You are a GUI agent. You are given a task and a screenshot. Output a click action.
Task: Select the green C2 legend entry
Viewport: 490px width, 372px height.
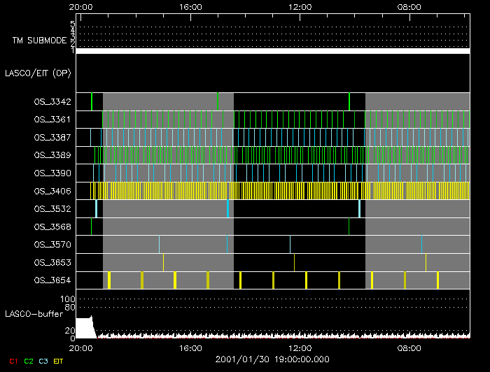tap(28, 361)
